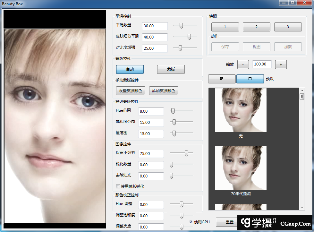Toggle the 使用GPU checkbox

(x=191, y=222)
